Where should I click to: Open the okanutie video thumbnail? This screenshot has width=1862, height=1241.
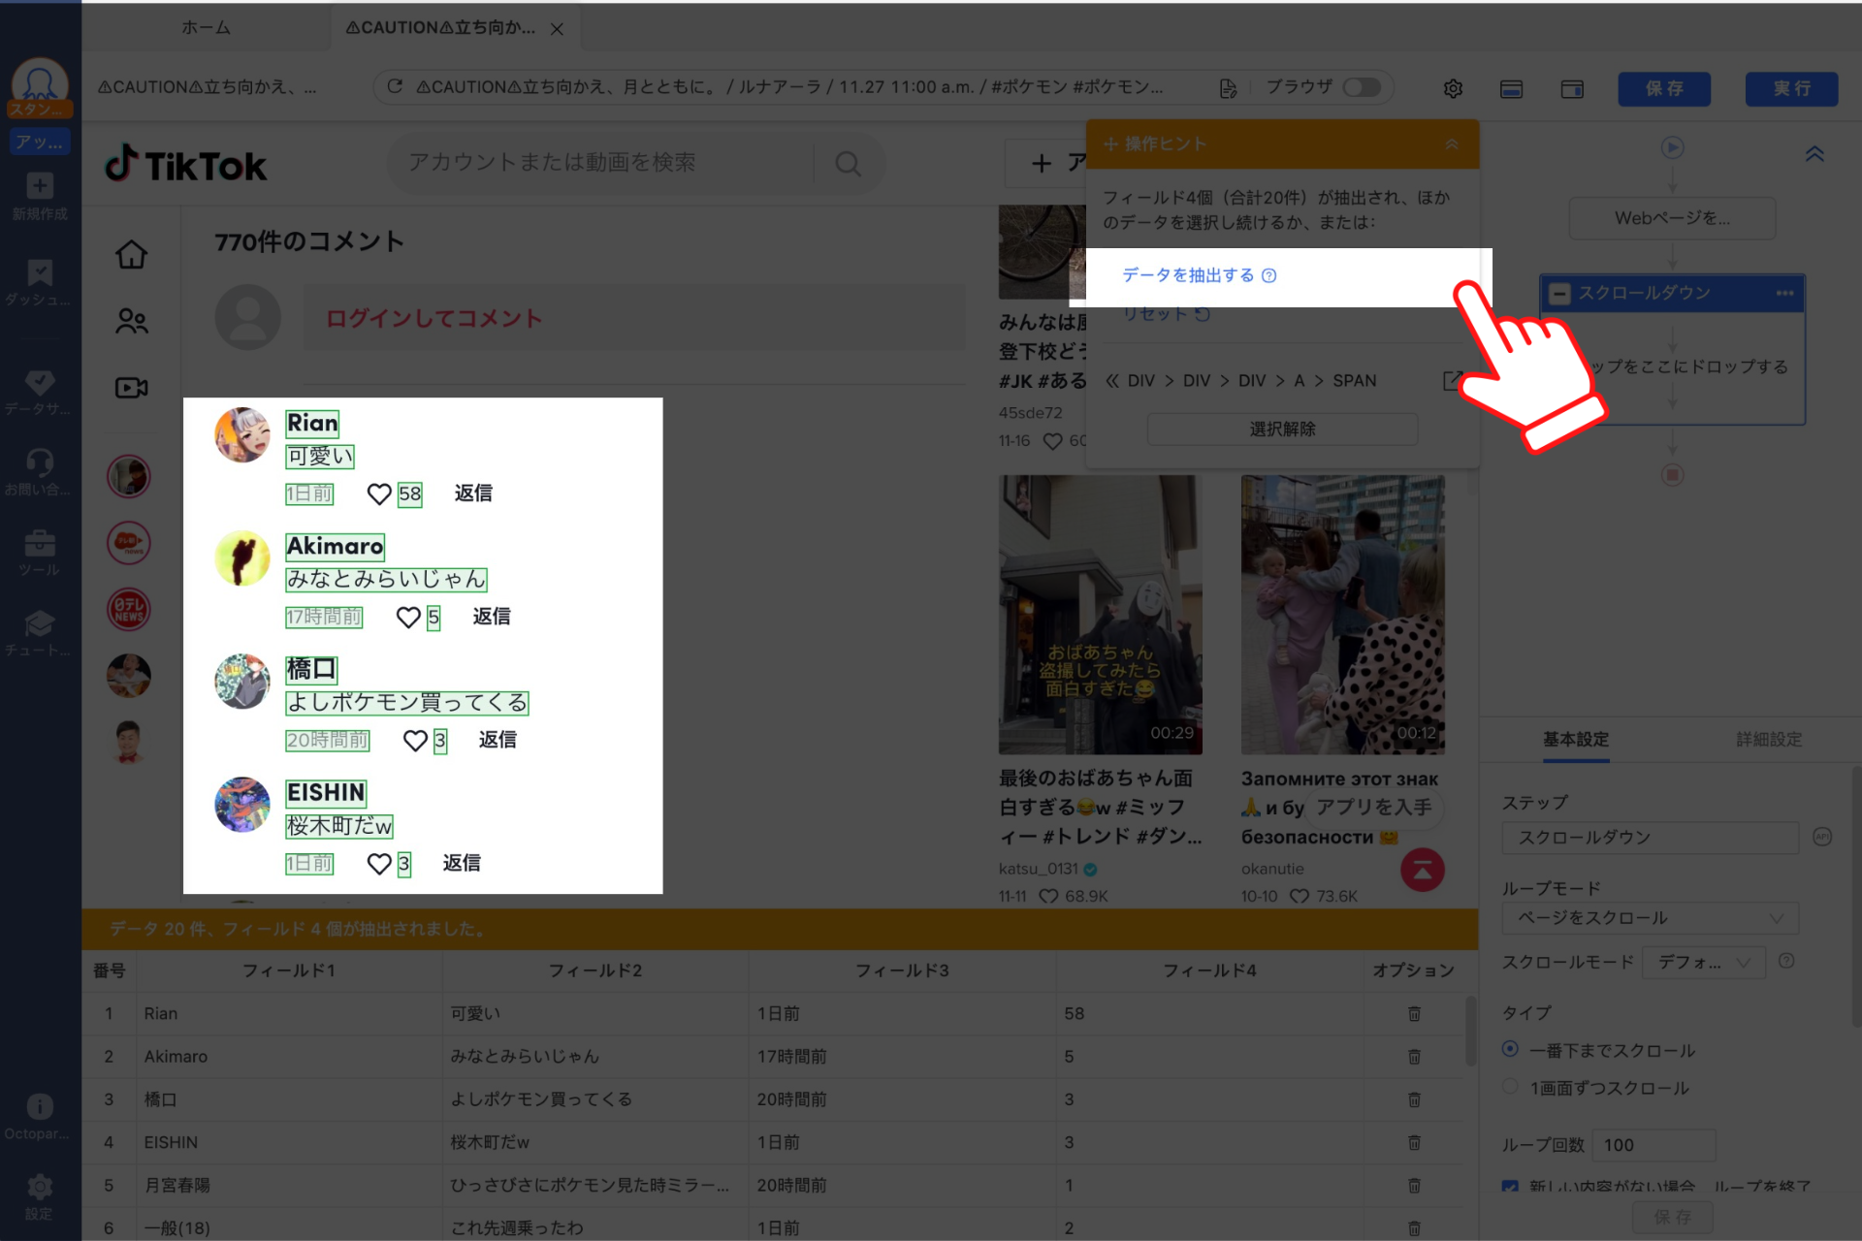pos(1342,615)
